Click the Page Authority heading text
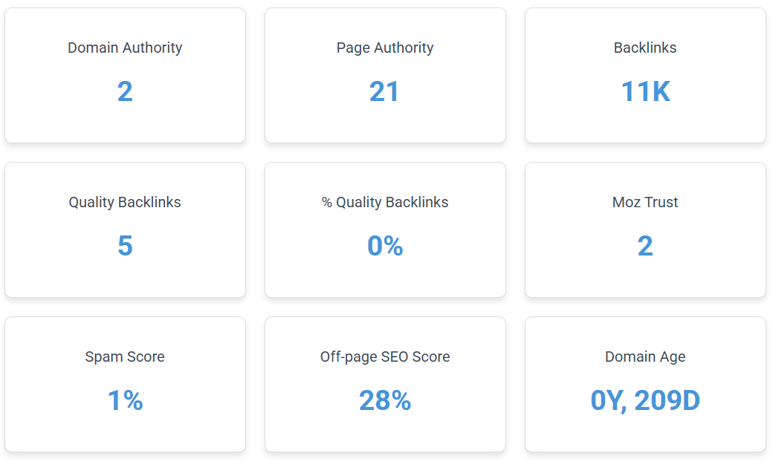Viewport: 773px width, 462px height. 385,48
